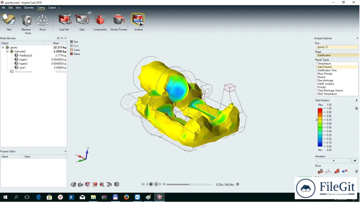Click the animation loop/record icon
The image size is (360, 202).
click(x=355, y=161)
